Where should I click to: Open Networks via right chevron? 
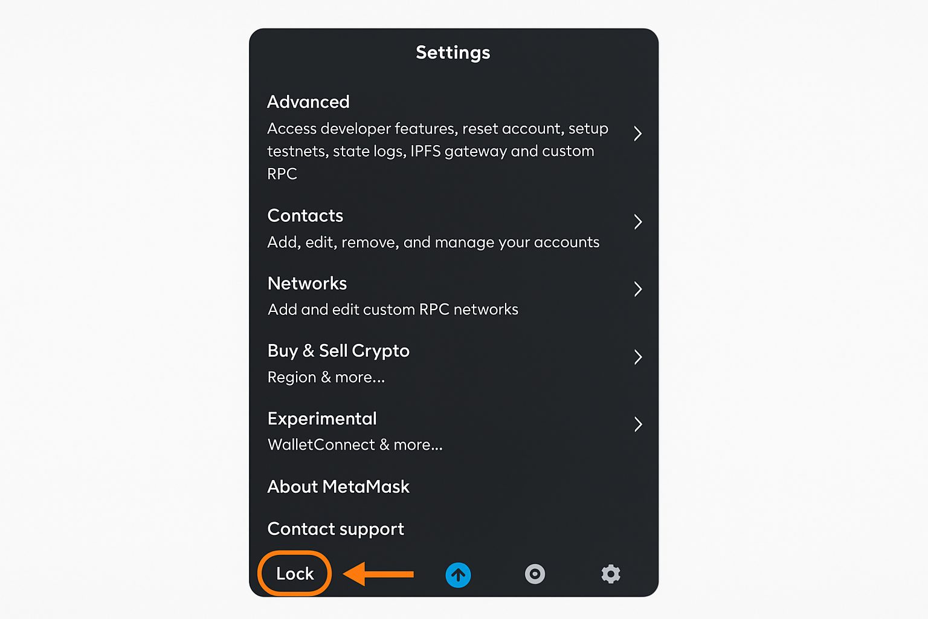tap(638, 289)
